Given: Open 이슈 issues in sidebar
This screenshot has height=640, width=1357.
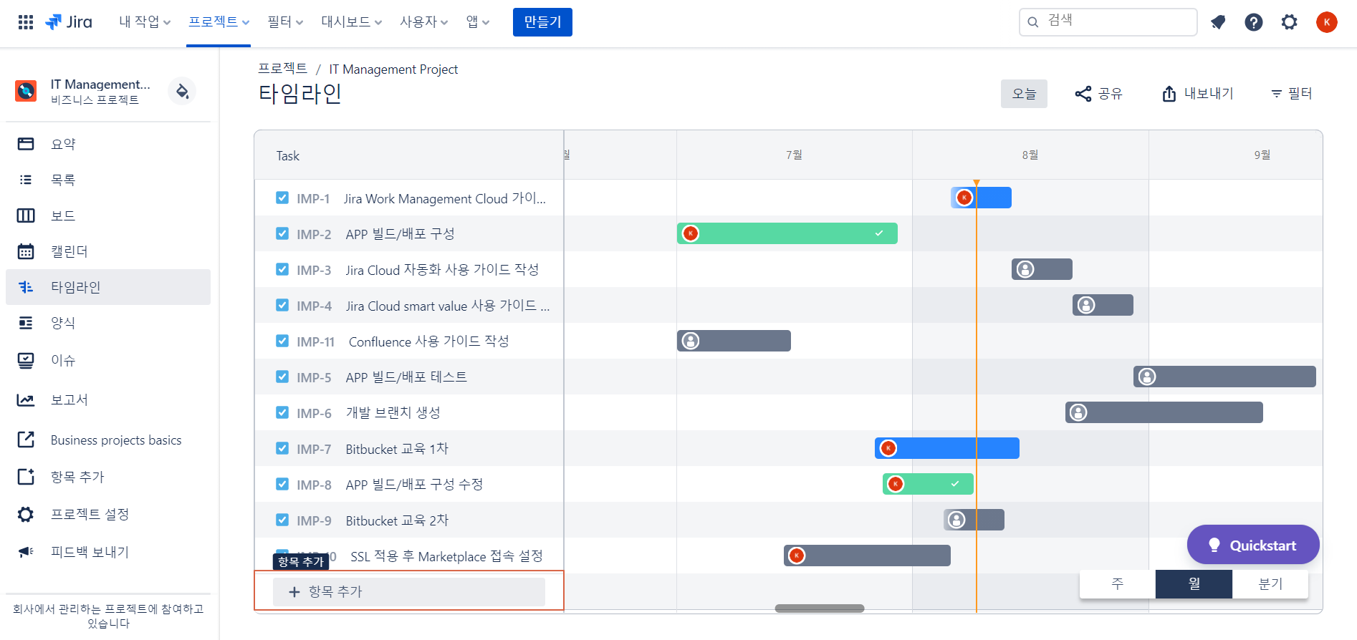Looking at the screenshot, I should click(108, 360).
